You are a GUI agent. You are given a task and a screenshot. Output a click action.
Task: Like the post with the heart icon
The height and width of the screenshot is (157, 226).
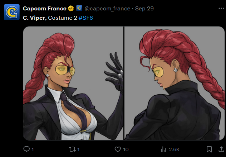pos(118,149)
